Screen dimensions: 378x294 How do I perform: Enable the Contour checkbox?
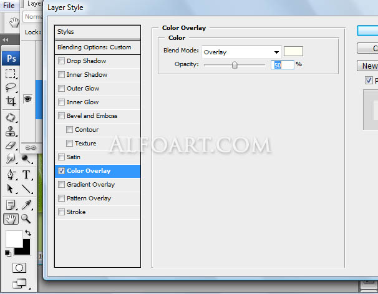69,129
